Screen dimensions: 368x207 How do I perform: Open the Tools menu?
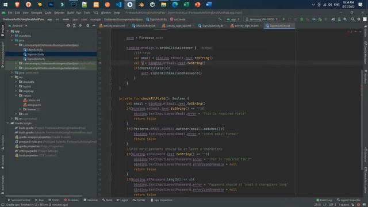coord(87,13)
